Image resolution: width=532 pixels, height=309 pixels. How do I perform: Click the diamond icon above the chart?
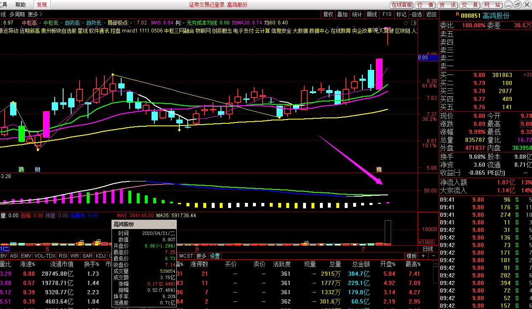click(405, 22)
